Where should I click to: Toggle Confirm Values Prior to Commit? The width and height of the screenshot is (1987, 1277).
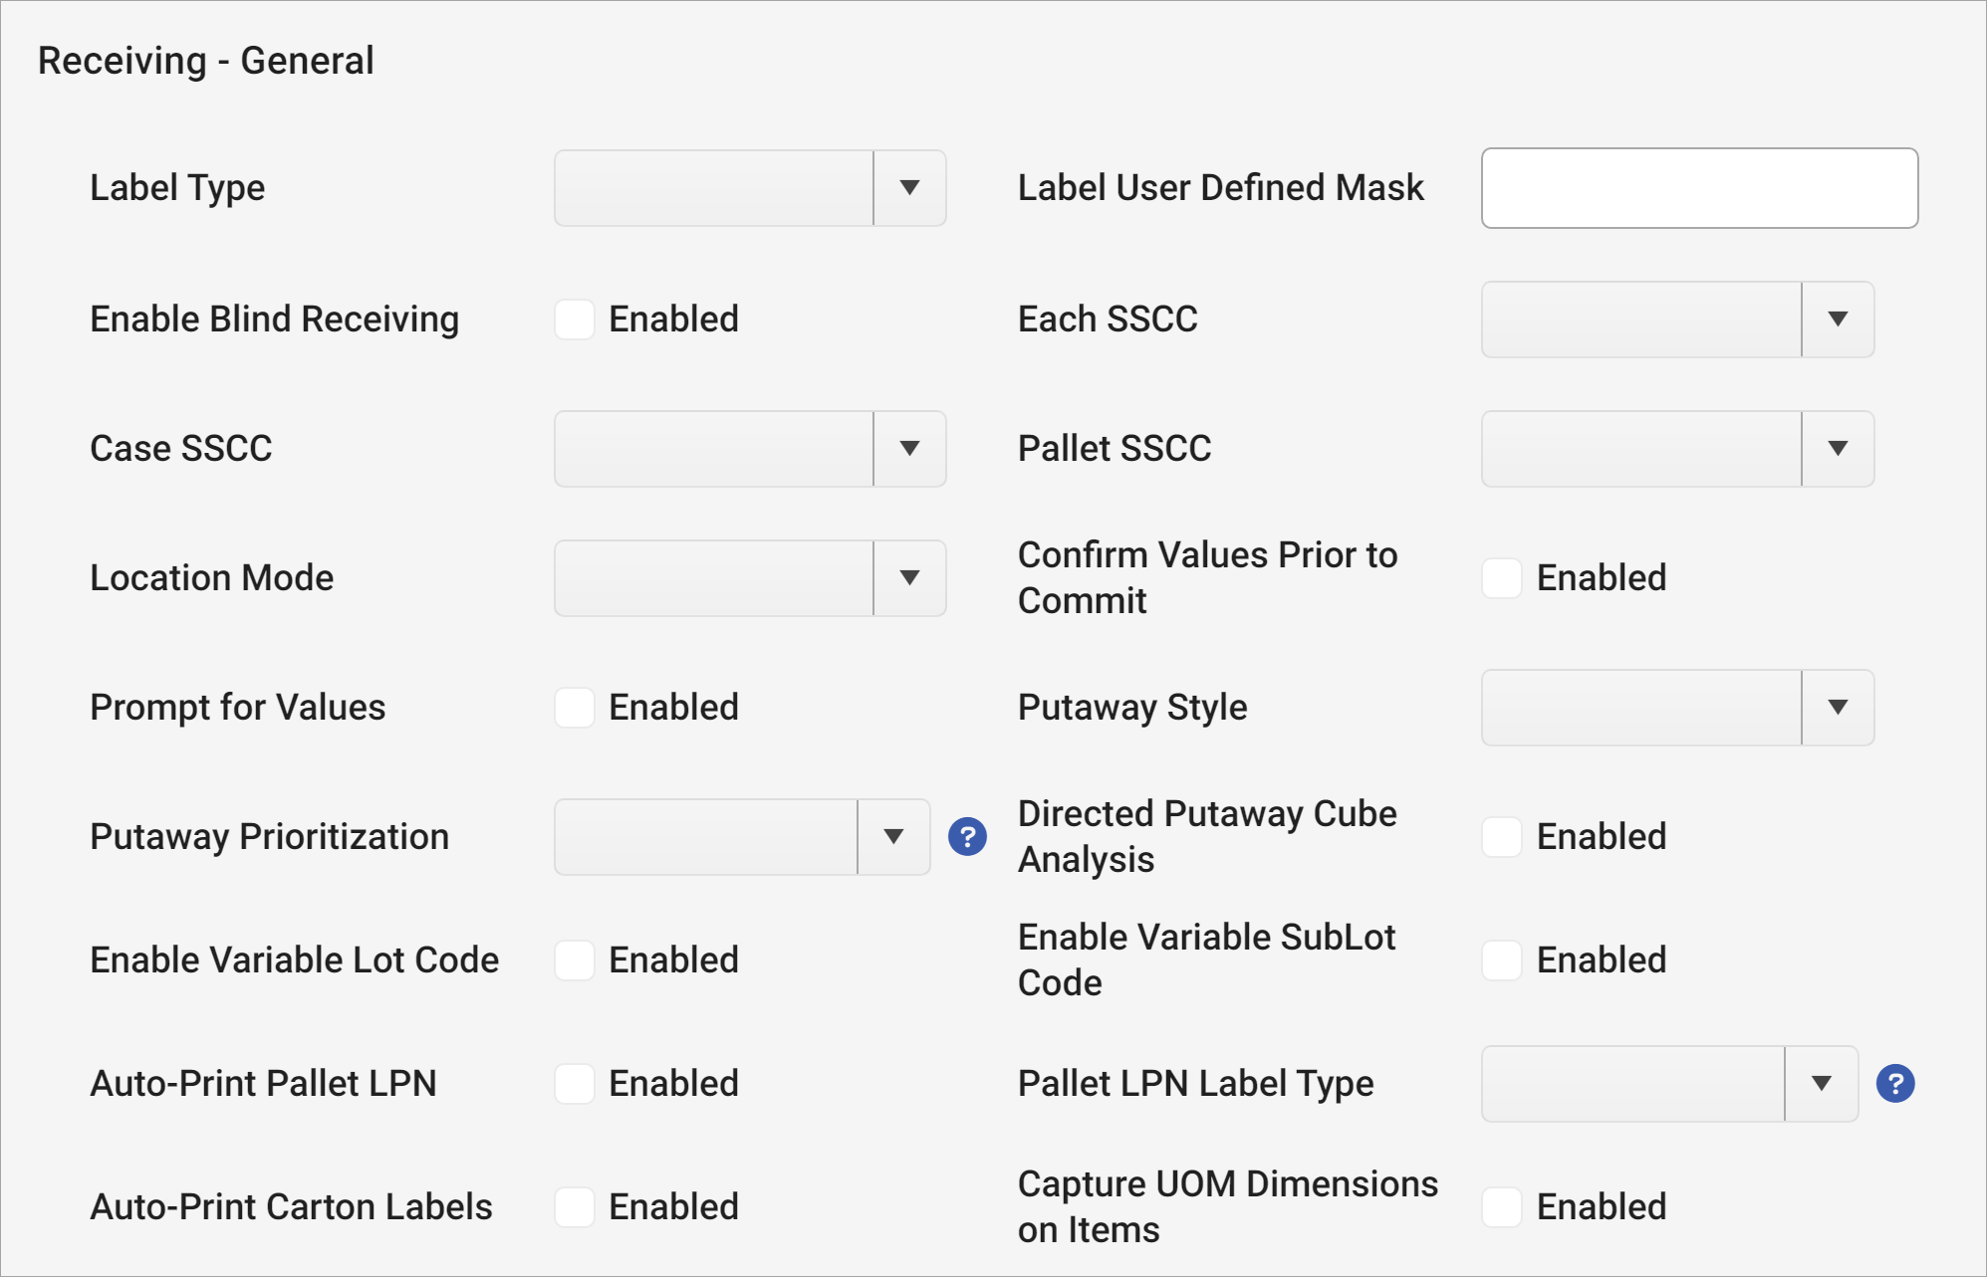pyautogui.click(x=1500, y=578)
